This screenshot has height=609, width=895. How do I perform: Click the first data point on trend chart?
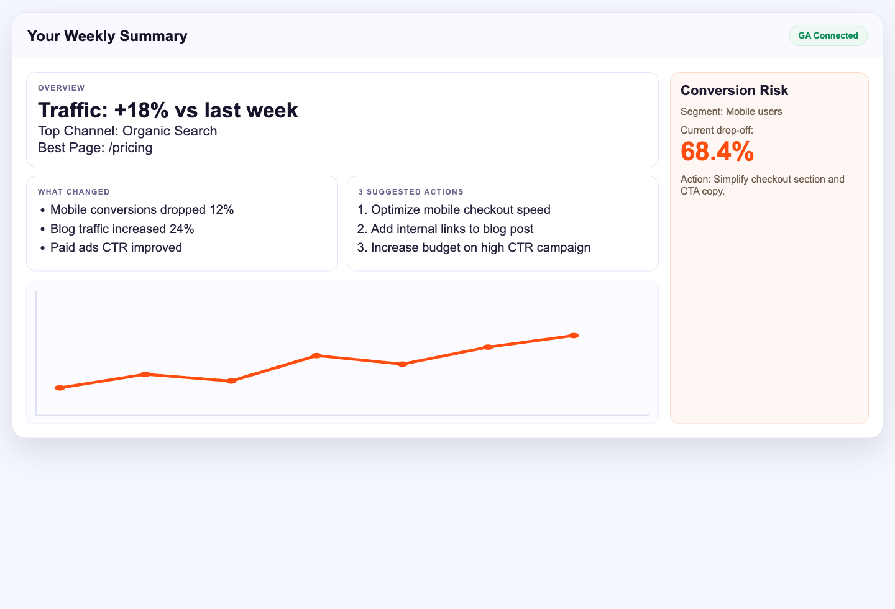(x=60, y=387)
